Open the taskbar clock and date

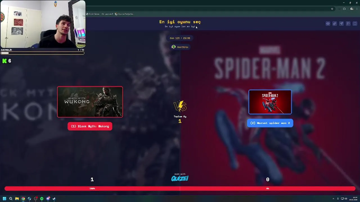[x=353, y=199]
